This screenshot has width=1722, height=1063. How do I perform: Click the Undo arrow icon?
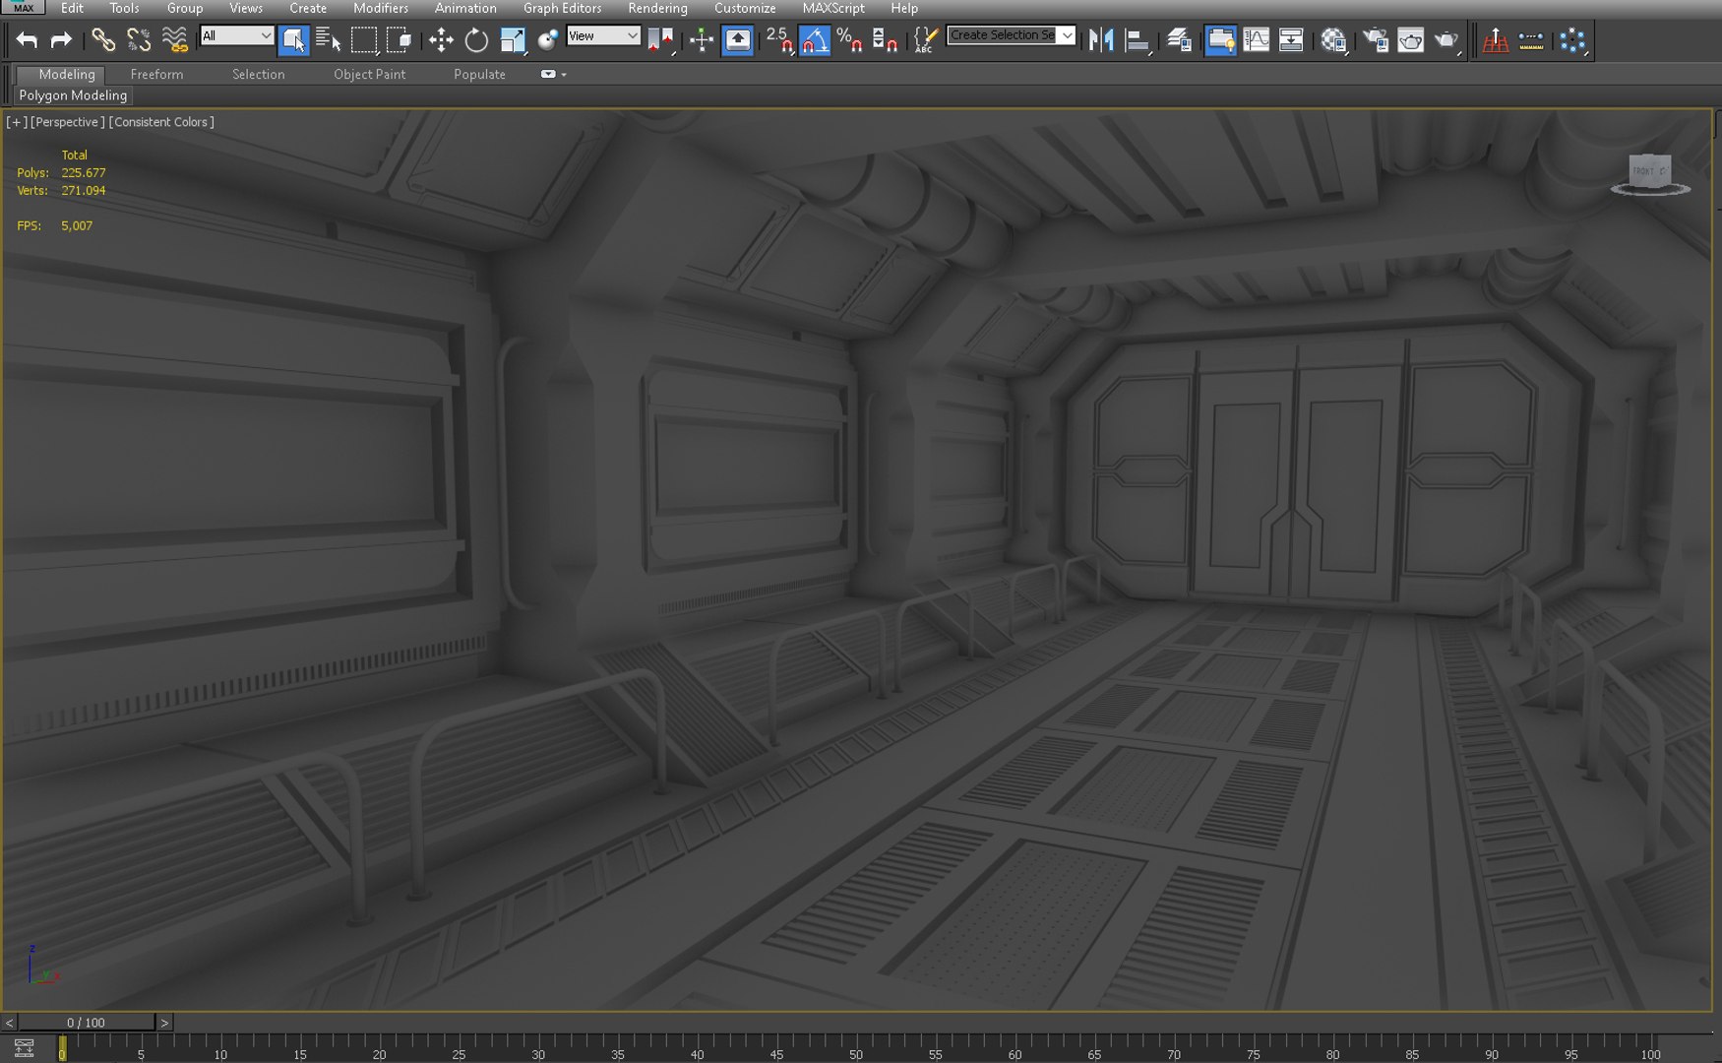click(x=27, y=40)
